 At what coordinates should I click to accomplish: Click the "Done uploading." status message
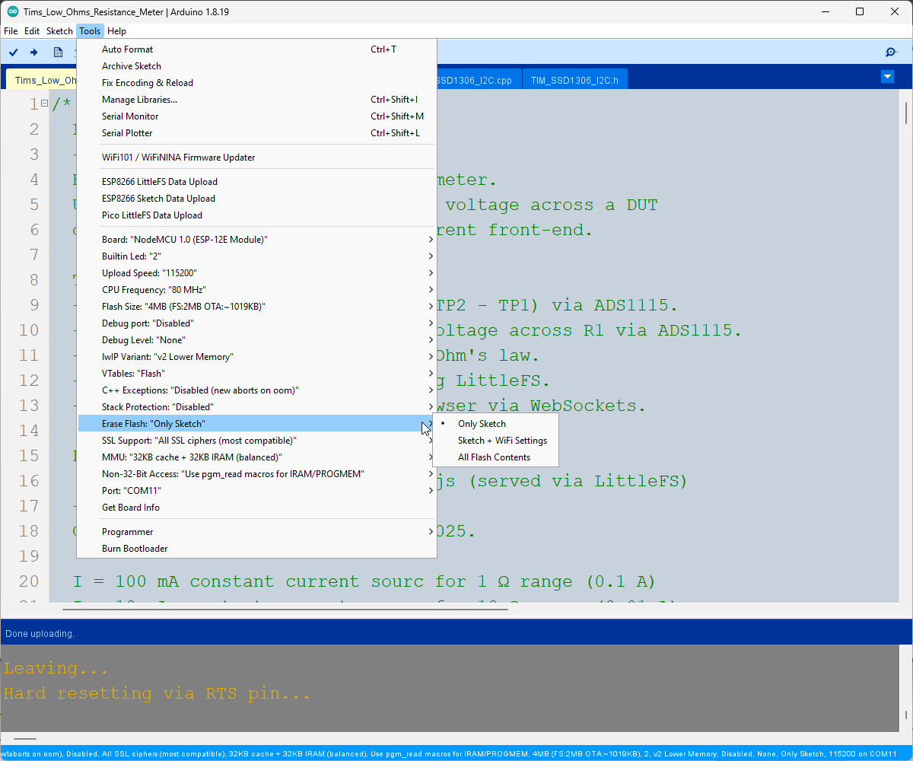tap(40, 633)
